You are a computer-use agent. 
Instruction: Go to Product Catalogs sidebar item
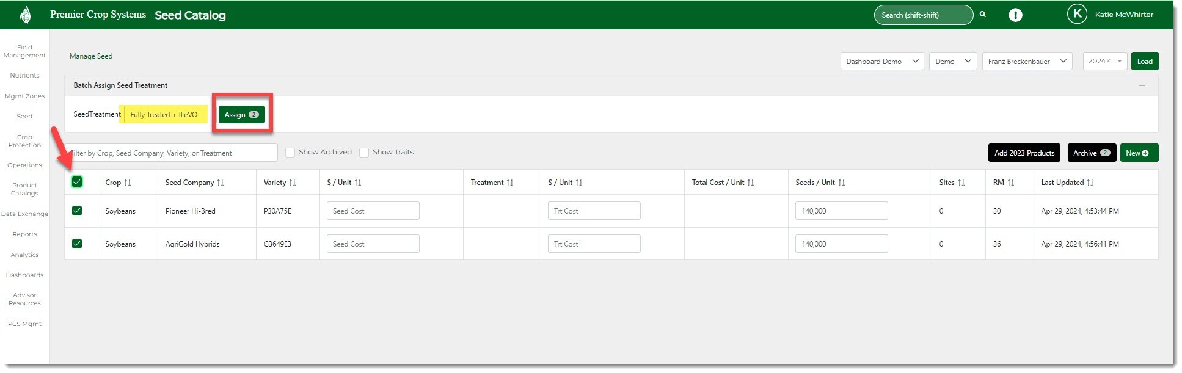click(x=24, y=189)
